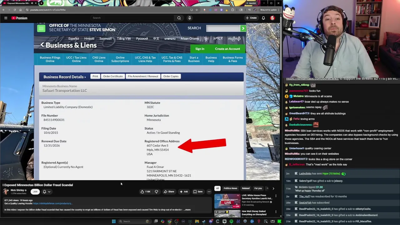
Task: Open the White House Press live thumbnail
Action: pos(227,201)
